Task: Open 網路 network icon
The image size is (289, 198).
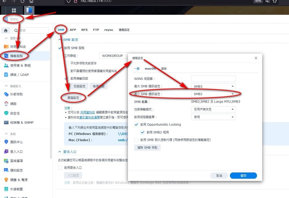Action: coord(6,104)
